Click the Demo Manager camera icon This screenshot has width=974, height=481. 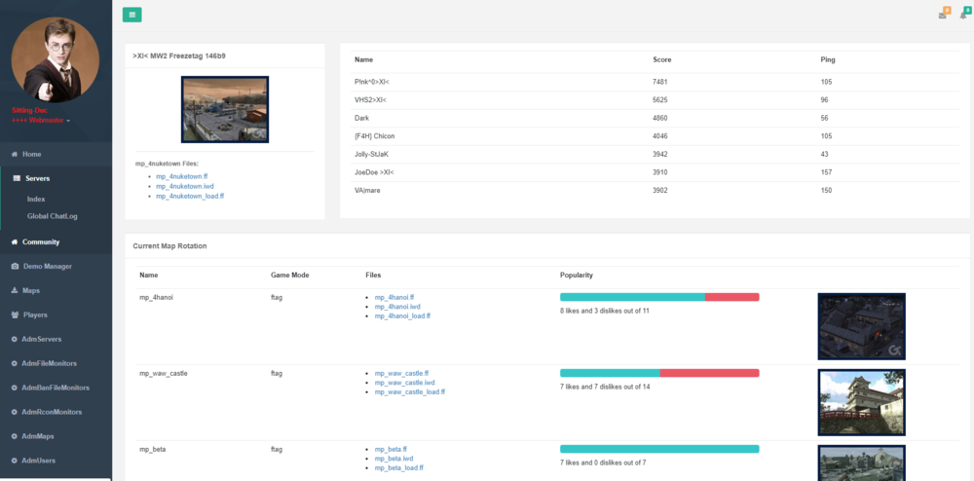pos(15,266)
